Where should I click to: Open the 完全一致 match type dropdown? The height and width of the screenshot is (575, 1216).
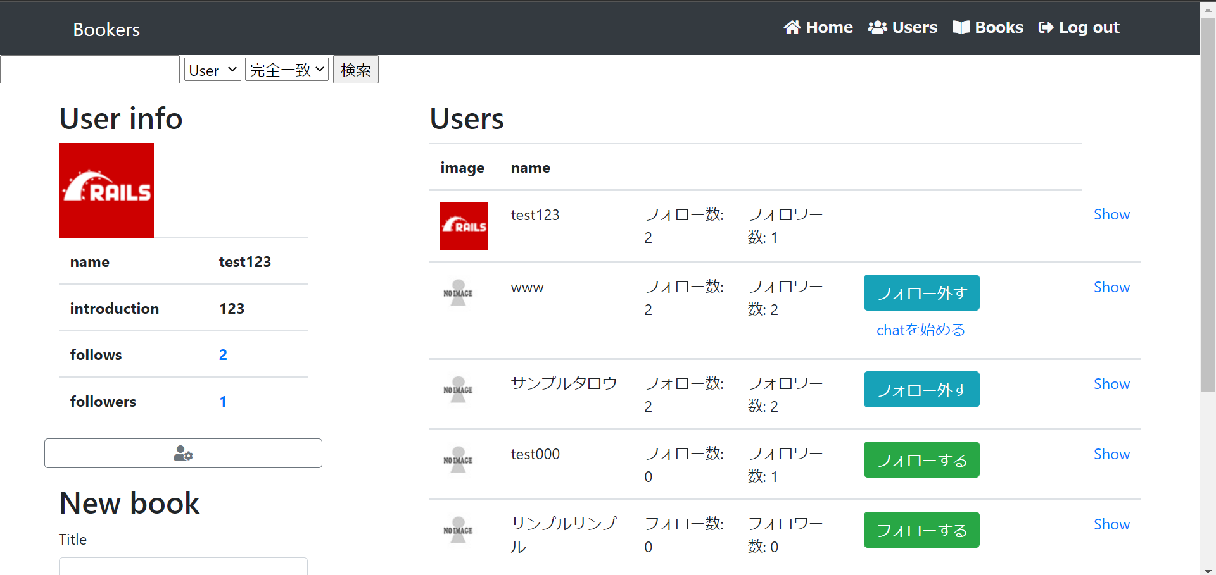[x=286, y=69]
